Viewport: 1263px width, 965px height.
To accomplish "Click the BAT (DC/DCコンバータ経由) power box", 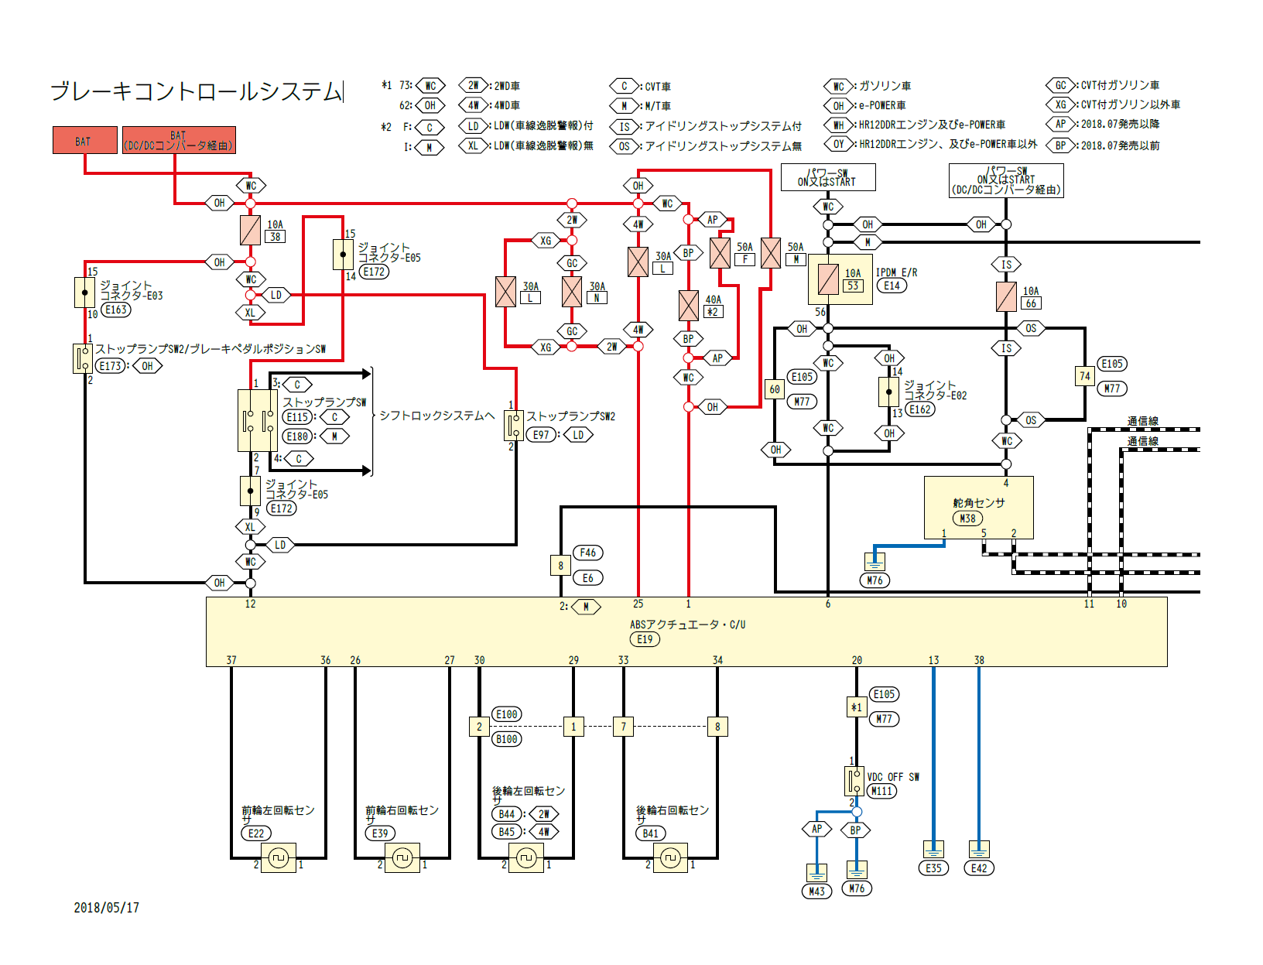I will pos(179,140).
